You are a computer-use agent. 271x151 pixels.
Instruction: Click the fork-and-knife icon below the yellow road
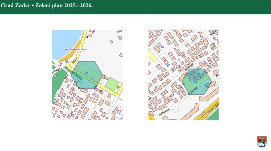[101, 91]
